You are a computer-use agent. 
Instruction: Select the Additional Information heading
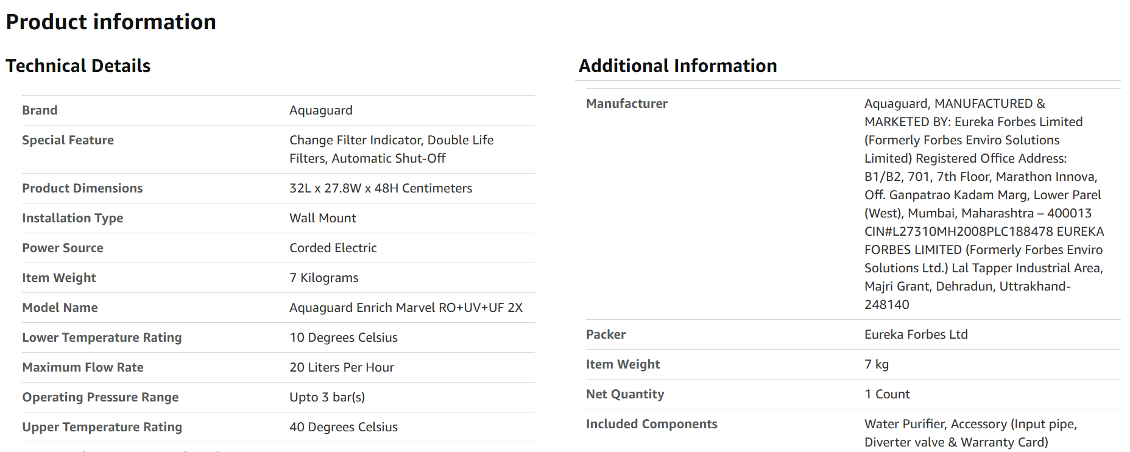pyautogui.click(x=677, y=66)
